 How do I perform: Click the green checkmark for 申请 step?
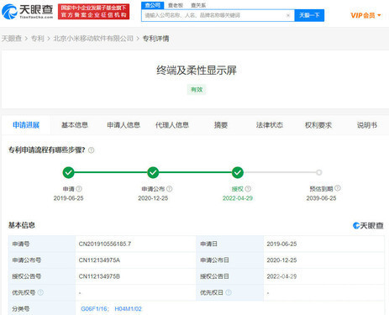pos(68,172)
